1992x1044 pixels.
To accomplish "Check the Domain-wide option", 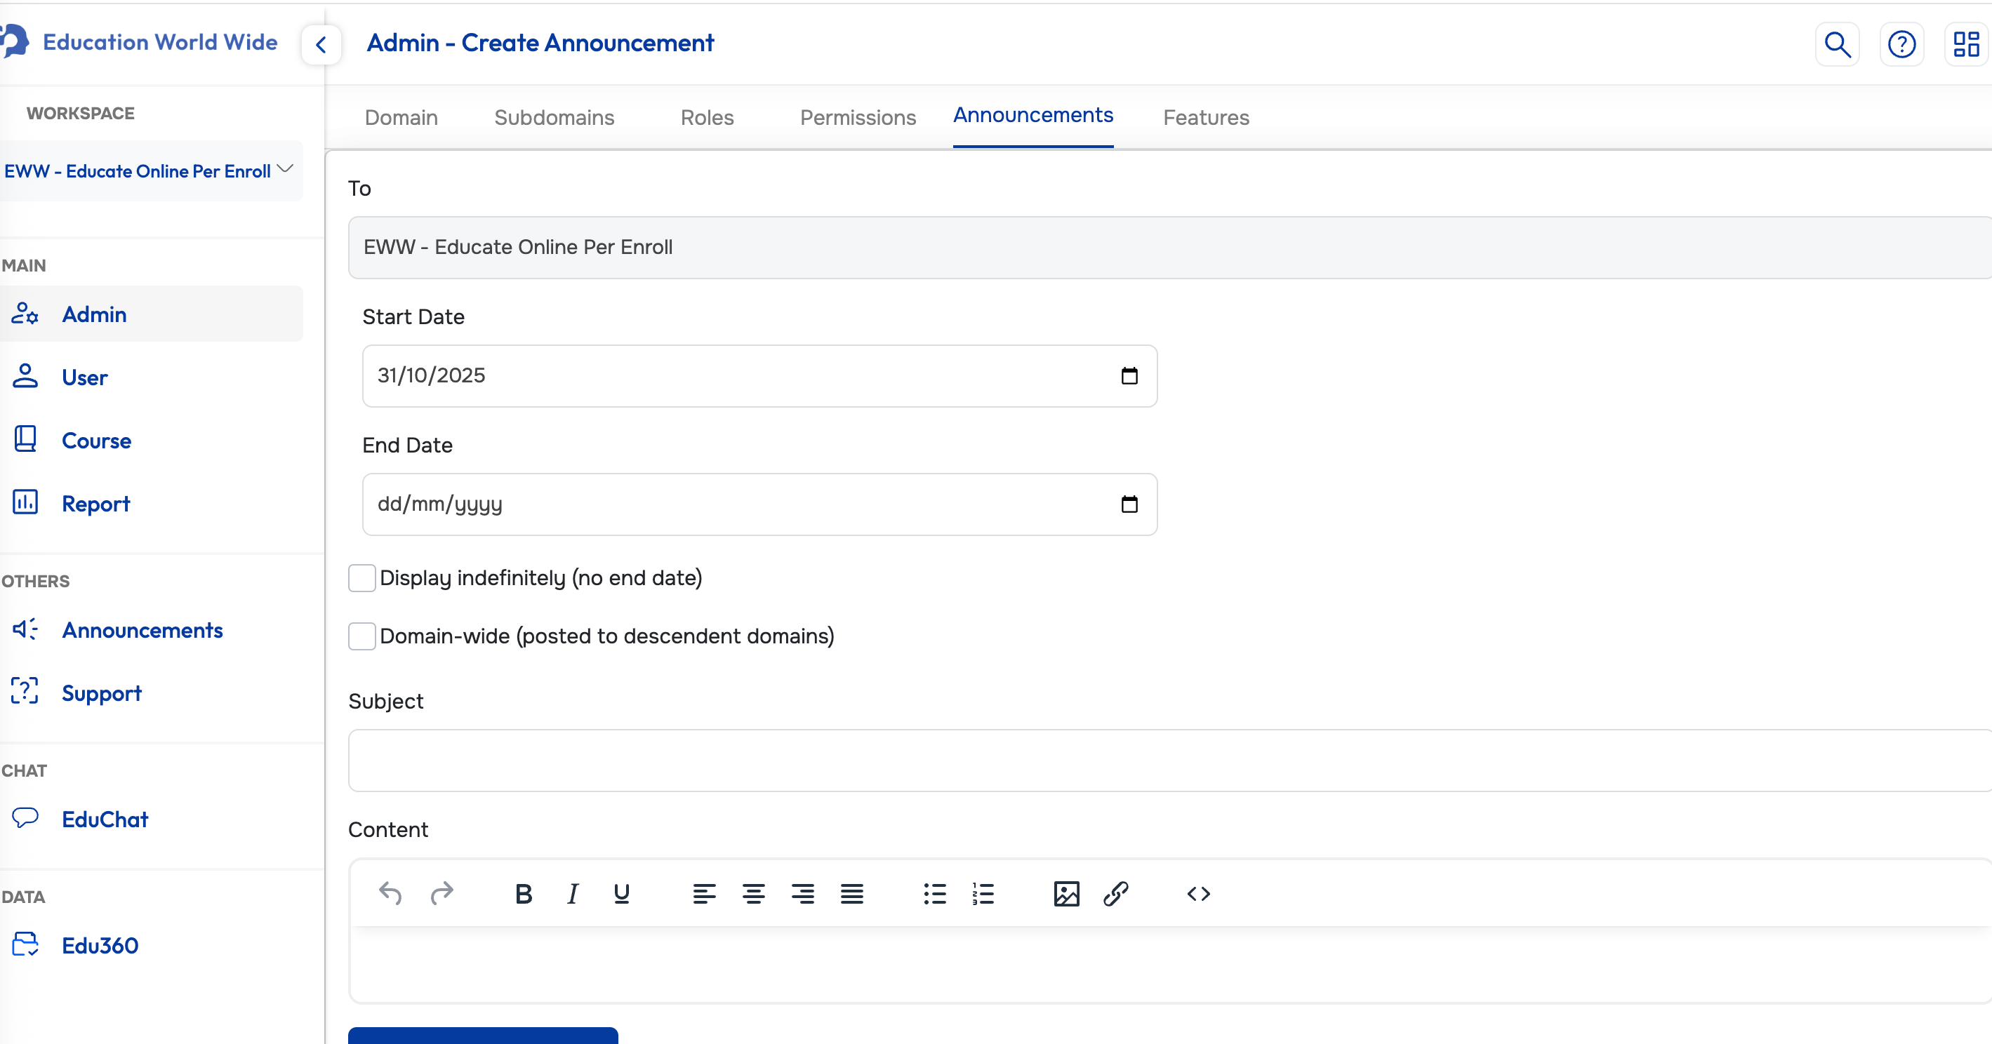I will [362, 636].
